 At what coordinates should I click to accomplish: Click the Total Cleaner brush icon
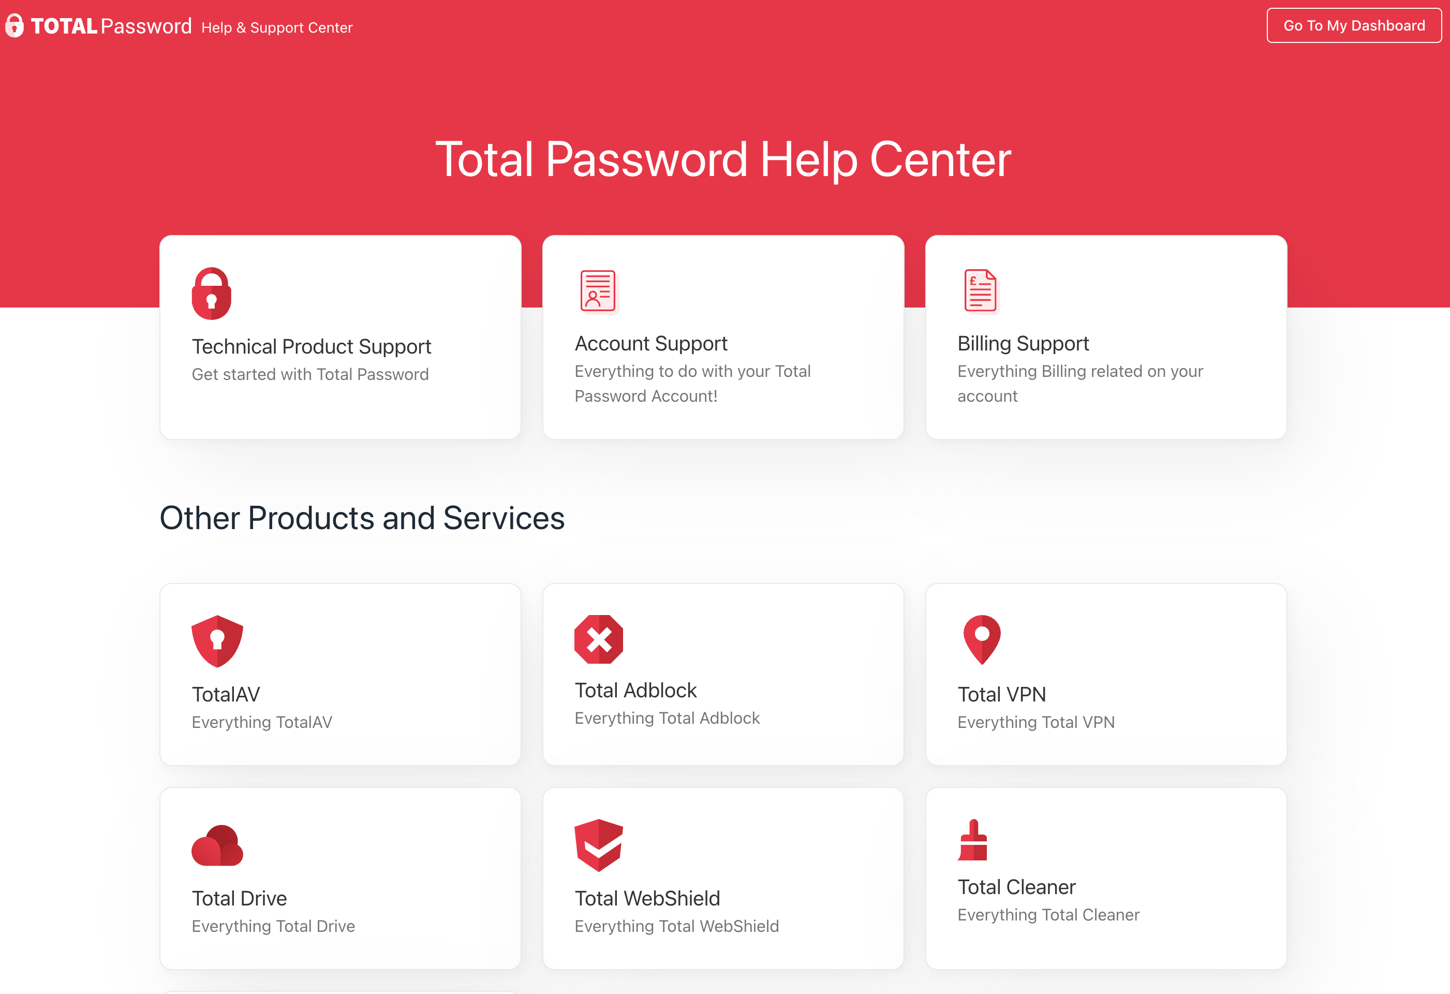pos(973,840)
